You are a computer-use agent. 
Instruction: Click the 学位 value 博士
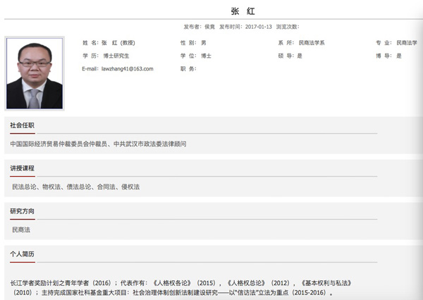pyautogui.click(x=206, y=56)
